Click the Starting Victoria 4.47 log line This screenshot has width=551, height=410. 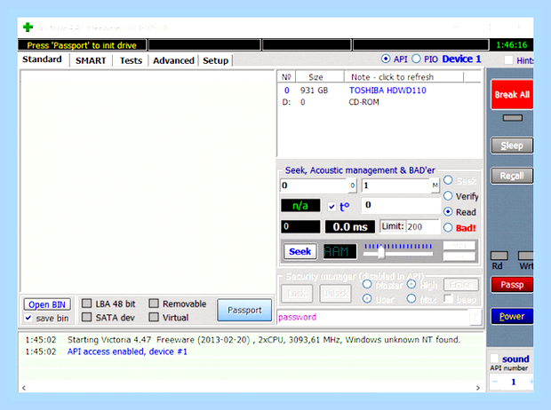pos(264,340)
